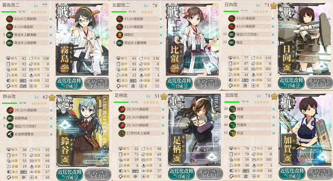Viewport: 333px width, 181px height.
Task: Click Hyuga's Zuiun (634 Air Group) seaplane icon
Action: coord(232,34)
